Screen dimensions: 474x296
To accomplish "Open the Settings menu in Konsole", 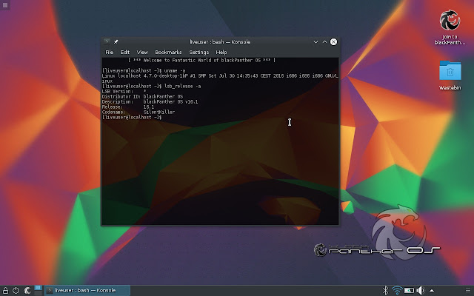I will tap(199, 53).
